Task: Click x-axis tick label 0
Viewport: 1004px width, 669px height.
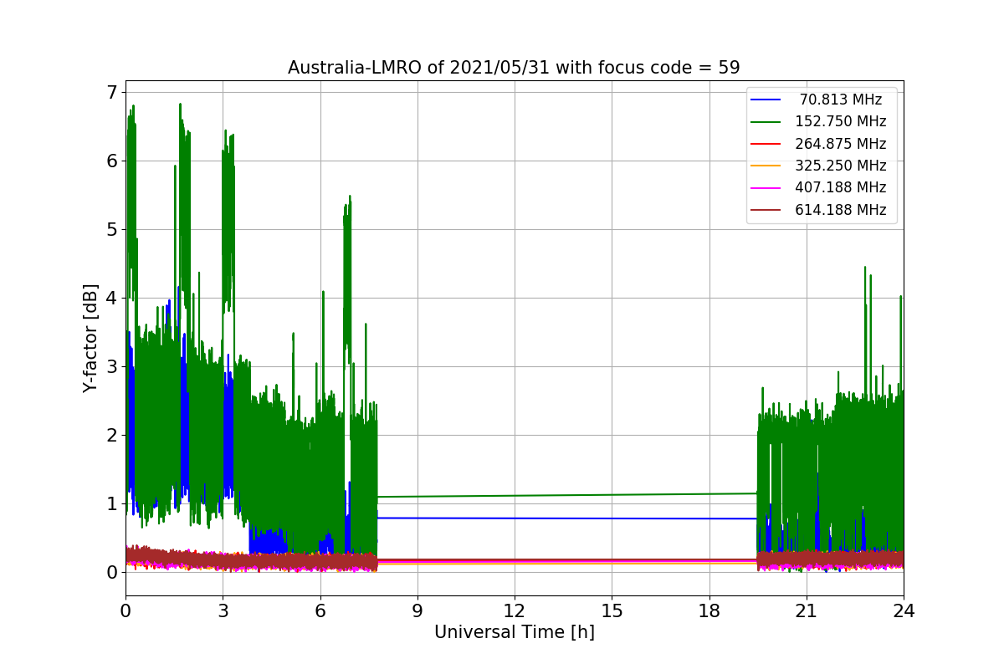Action: (x=125, y=611)
